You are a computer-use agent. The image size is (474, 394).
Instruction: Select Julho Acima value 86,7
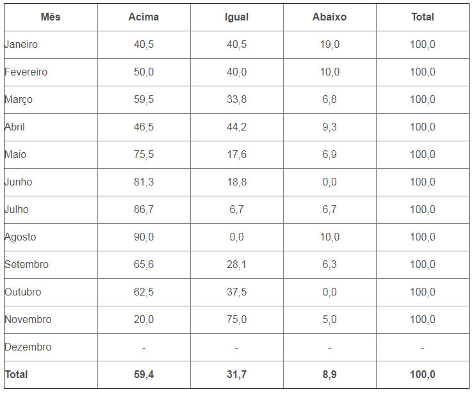(143, 210)
